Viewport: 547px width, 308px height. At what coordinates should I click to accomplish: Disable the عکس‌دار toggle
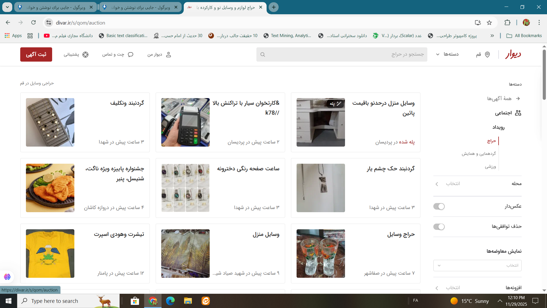(439, 206)
